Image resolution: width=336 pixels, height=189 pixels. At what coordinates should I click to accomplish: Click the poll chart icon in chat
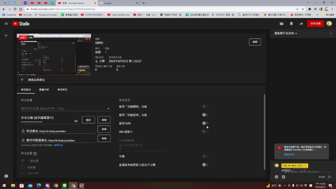click(x=283, y=177)
